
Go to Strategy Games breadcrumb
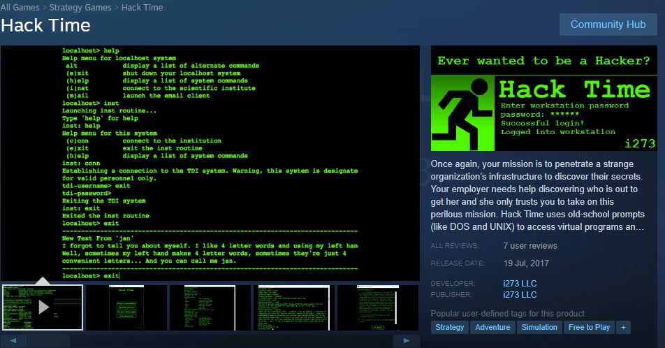click(x=80, y=7)
